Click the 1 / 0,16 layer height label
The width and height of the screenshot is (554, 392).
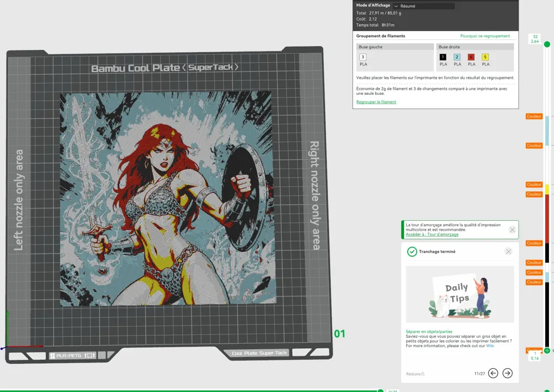coord(535,356)
